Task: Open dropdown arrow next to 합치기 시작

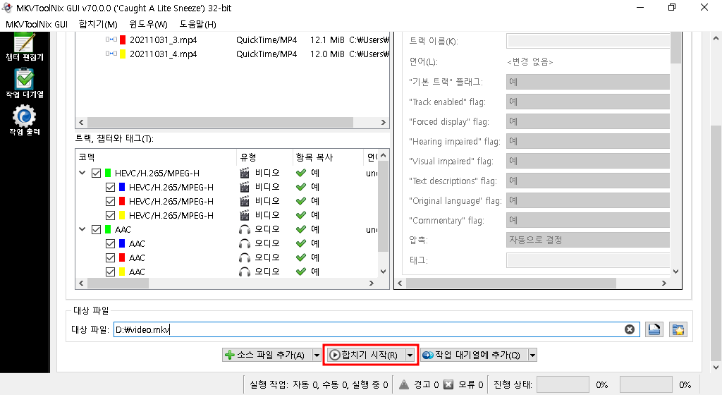Action: point(410,355)
